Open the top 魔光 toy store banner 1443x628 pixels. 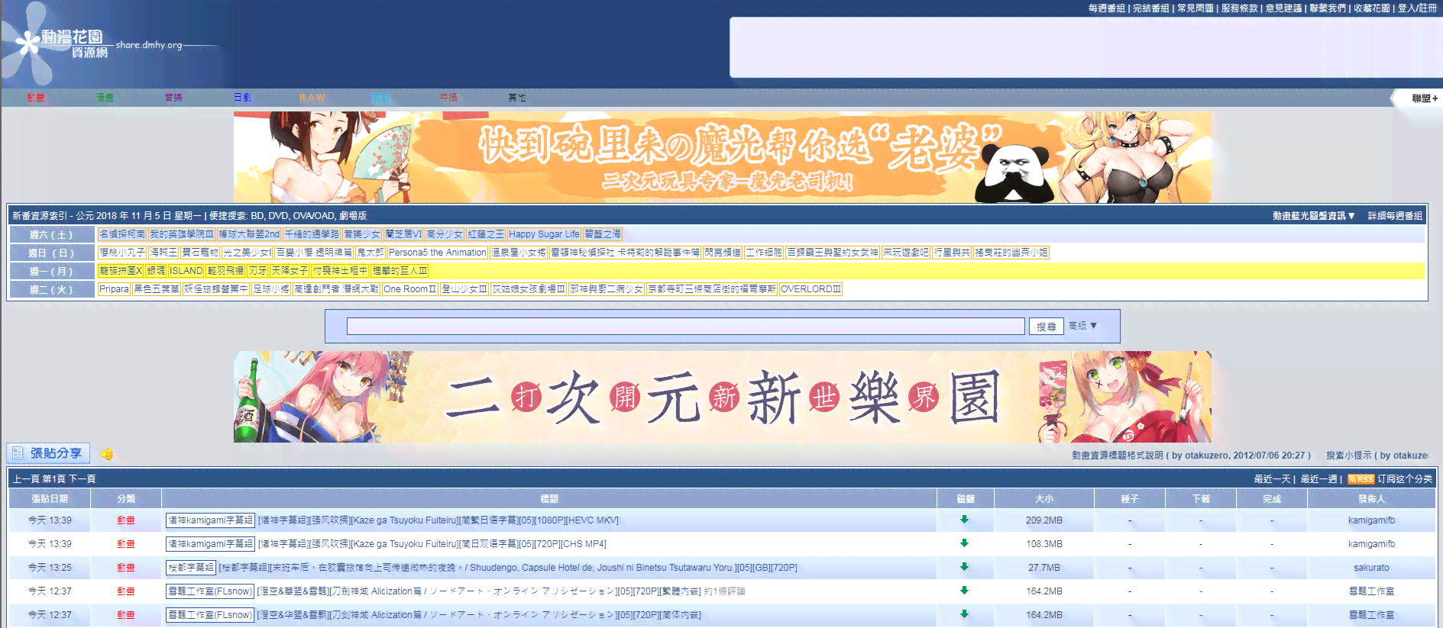pyautogui.click(x=723, y=157)
